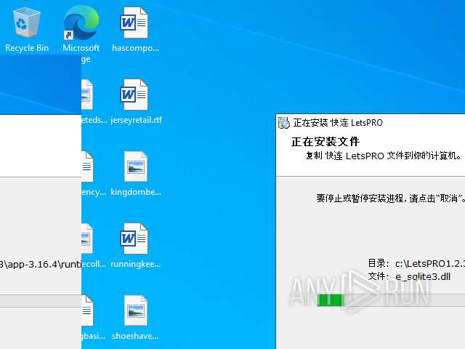465x349 pixels.
Task: Click the left window's progress bar
Action: click(41, 300)
